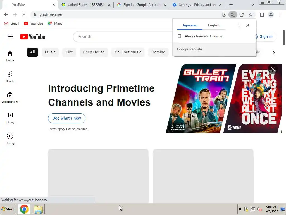This screenshot has width=286, height=215.
Task: Click the YouTube logo
Action: point(33,37)
